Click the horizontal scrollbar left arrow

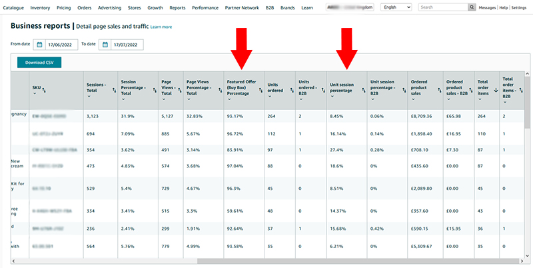tap(13, 261)
